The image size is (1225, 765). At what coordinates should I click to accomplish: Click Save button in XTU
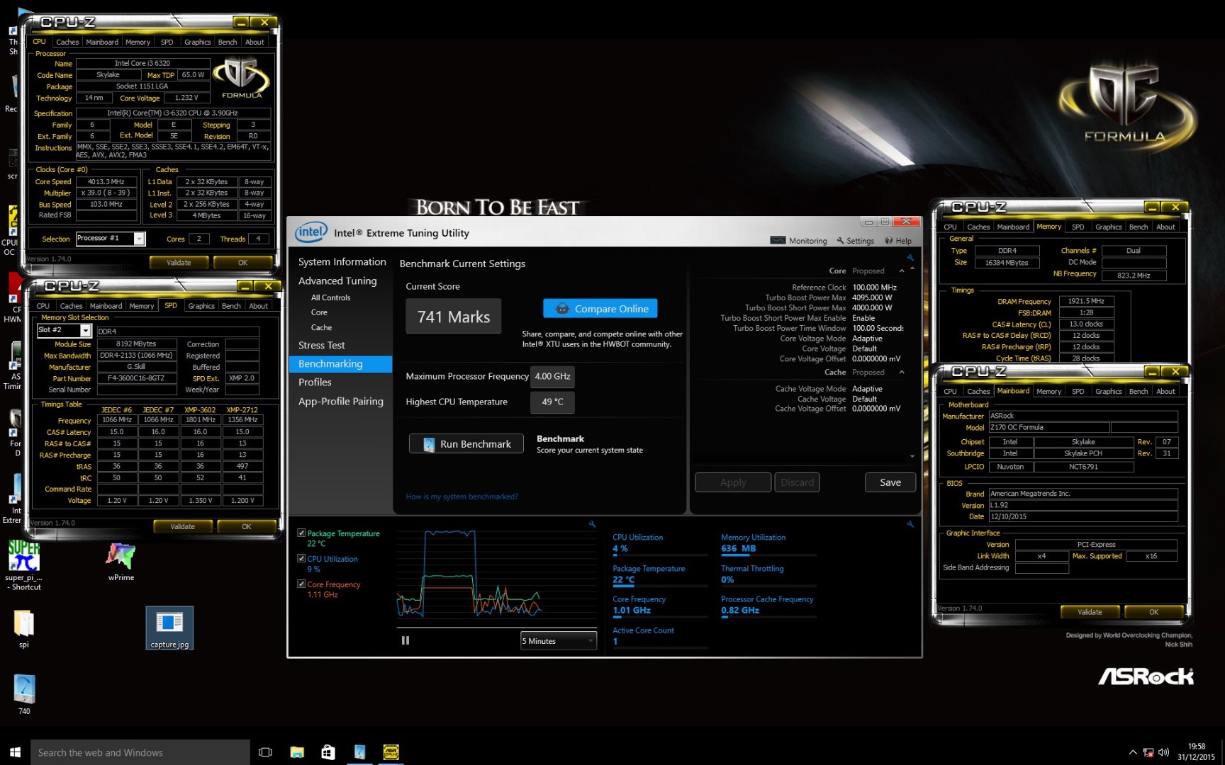pyautogui.click(x=890, y=482)
